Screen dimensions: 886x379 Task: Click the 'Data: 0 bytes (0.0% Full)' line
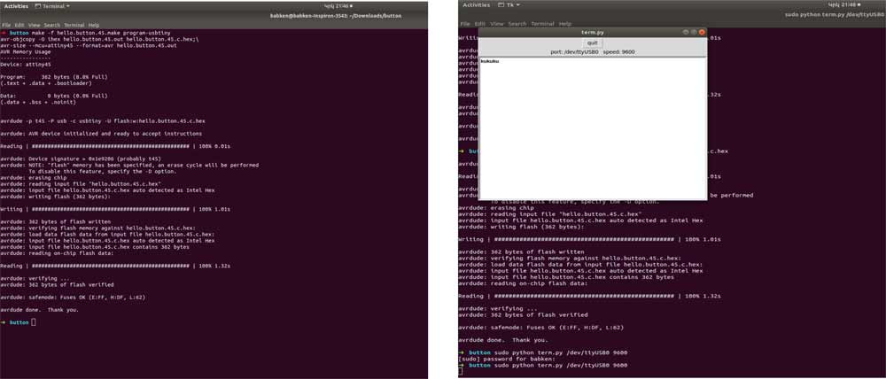pyautogui.click(x=54, y=96)
